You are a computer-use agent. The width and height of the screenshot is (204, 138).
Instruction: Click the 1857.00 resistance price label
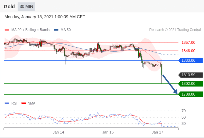pos(188,42)
